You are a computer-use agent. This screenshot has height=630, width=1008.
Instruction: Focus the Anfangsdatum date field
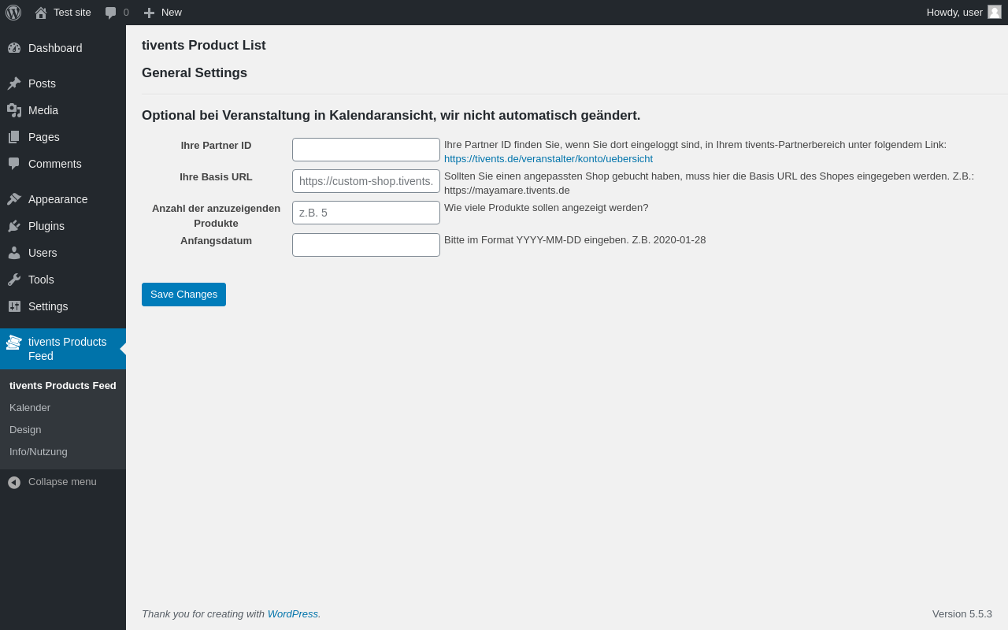366,245
